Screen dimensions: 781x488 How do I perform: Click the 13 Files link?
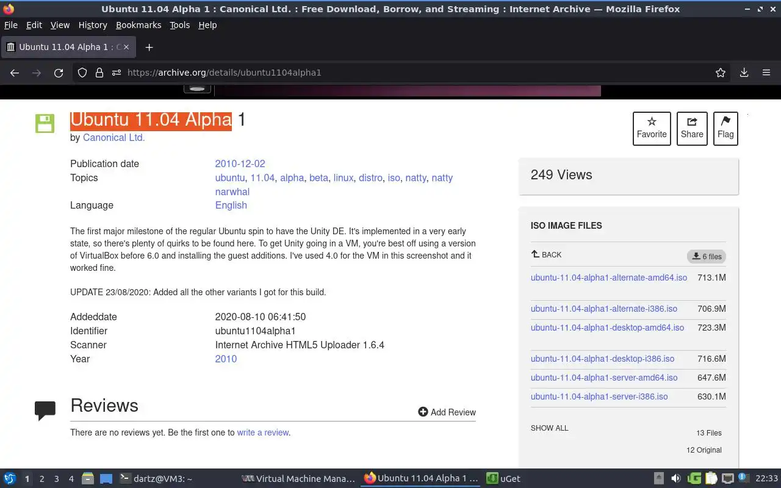click(709, 433)
